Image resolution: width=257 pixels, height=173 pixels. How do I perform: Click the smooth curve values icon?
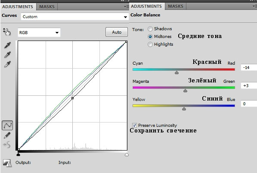pos(7,145)
